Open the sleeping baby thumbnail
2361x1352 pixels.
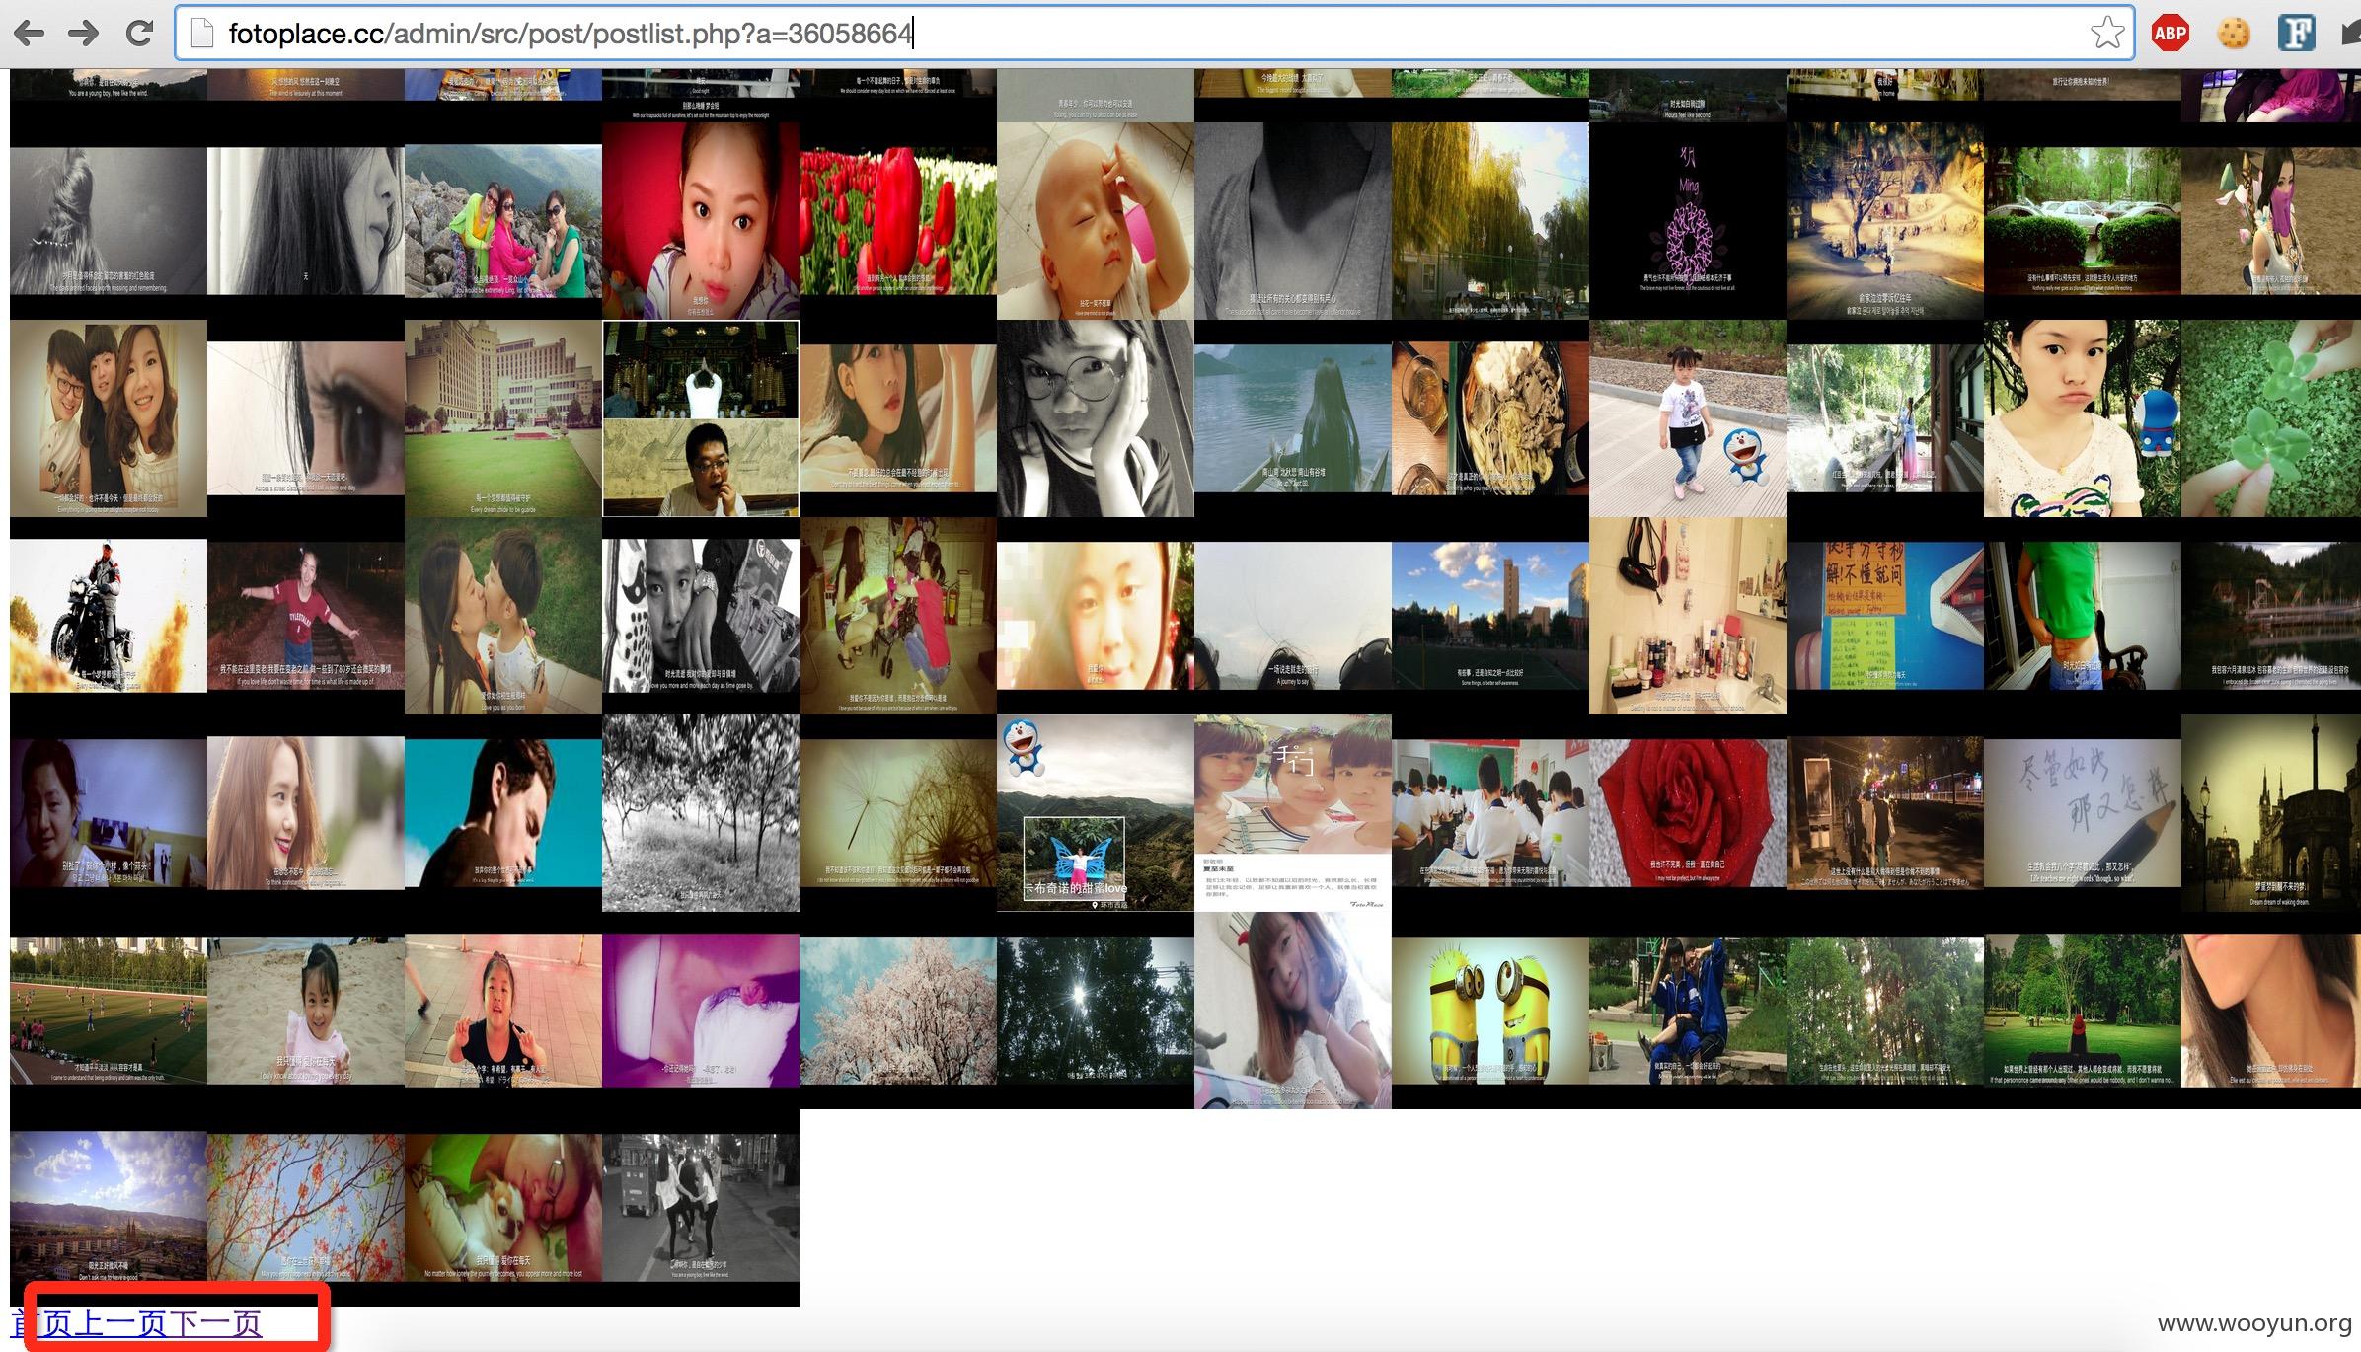coord(1096,221)
